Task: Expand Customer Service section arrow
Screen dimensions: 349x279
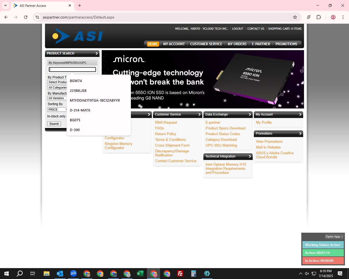Action: tap(199, 114)
